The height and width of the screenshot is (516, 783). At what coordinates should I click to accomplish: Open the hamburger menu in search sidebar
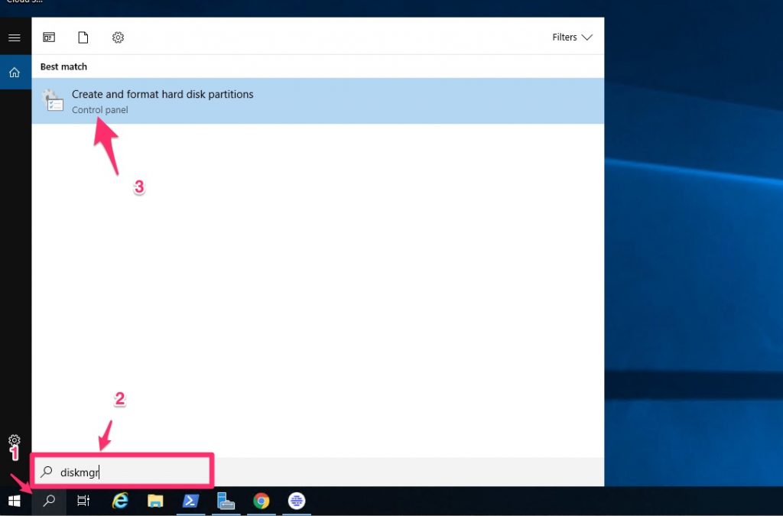click(14, 37)
